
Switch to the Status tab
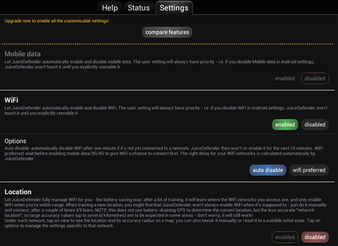[x=139, y=8]
